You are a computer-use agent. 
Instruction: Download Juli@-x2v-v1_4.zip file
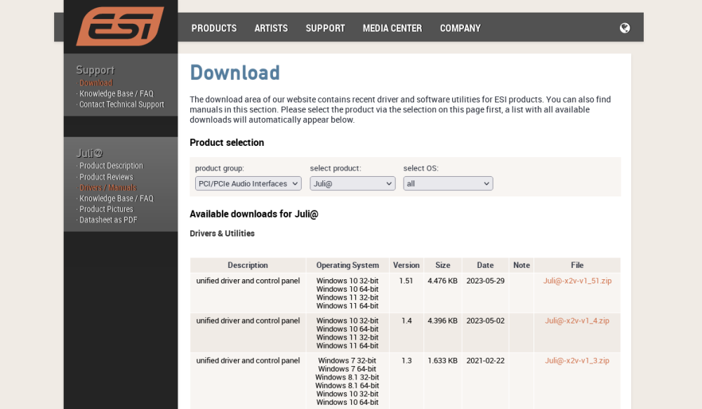[577, 321]
